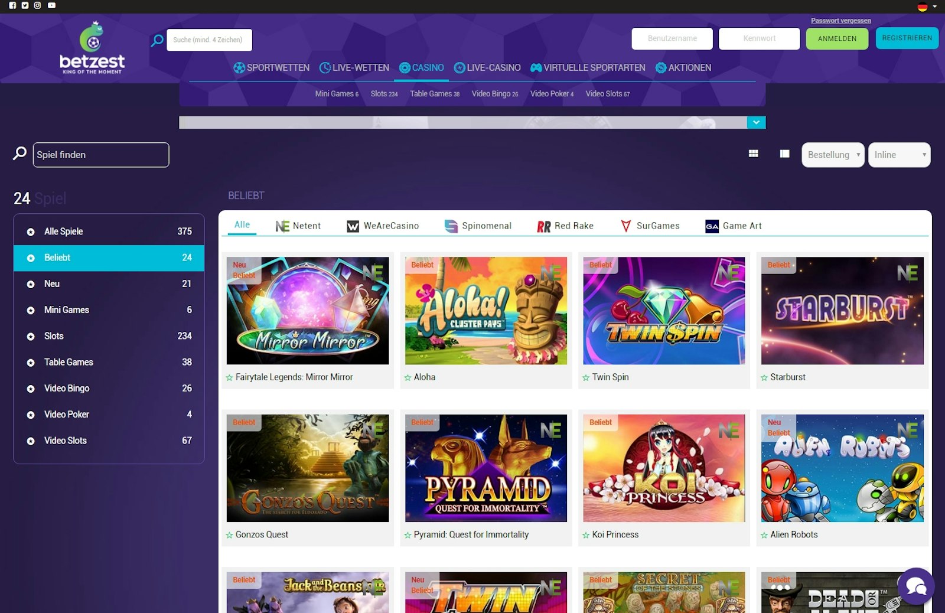
Task: Select the single-column view icon
Action: point(784,153)
